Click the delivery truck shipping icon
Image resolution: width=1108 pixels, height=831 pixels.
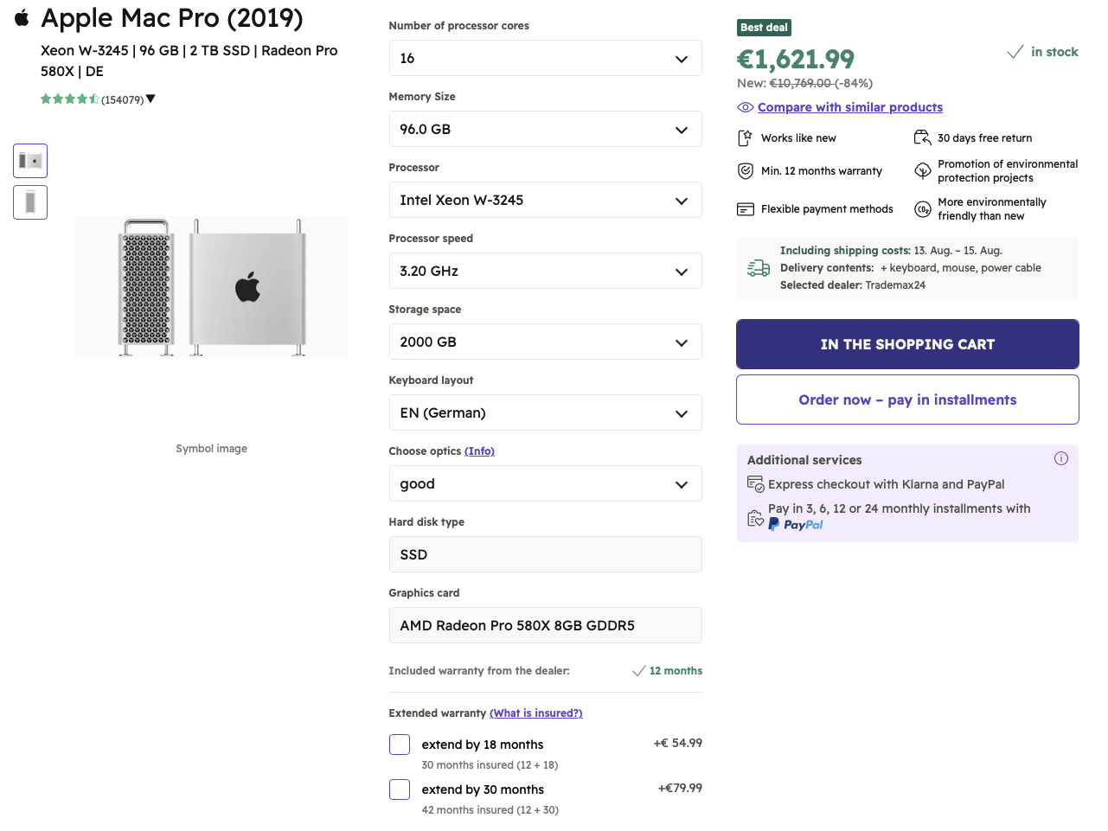759,268
